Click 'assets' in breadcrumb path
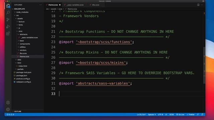Screen dimensions: 214x120 point(53,9)
